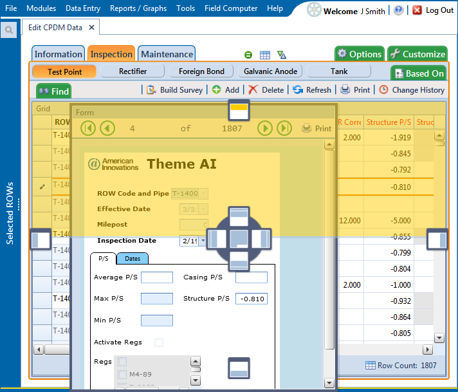Open Field Computer menu
458x392 pixels.
click(231, 8)
